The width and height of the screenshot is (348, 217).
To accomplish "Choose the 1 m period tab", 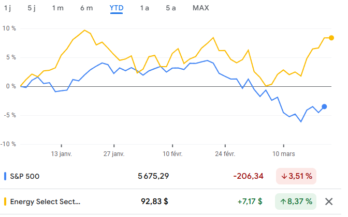I will click(x=57, y=8).
